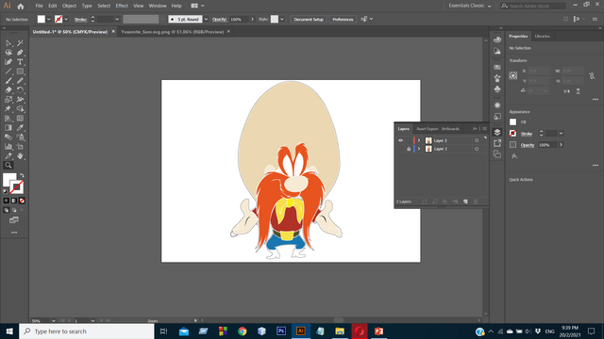Toggle constrain width and height proportions
Screen dimensions: 604x339
tap(592, 76)
